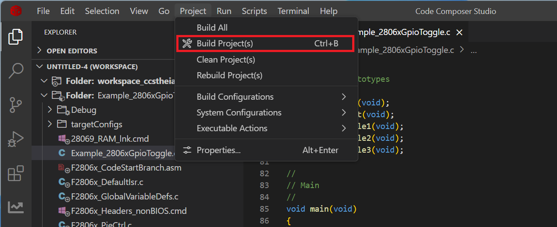Open the Selection menu
The width and height of the screenshot is (557, 227).
click(102, 11)
